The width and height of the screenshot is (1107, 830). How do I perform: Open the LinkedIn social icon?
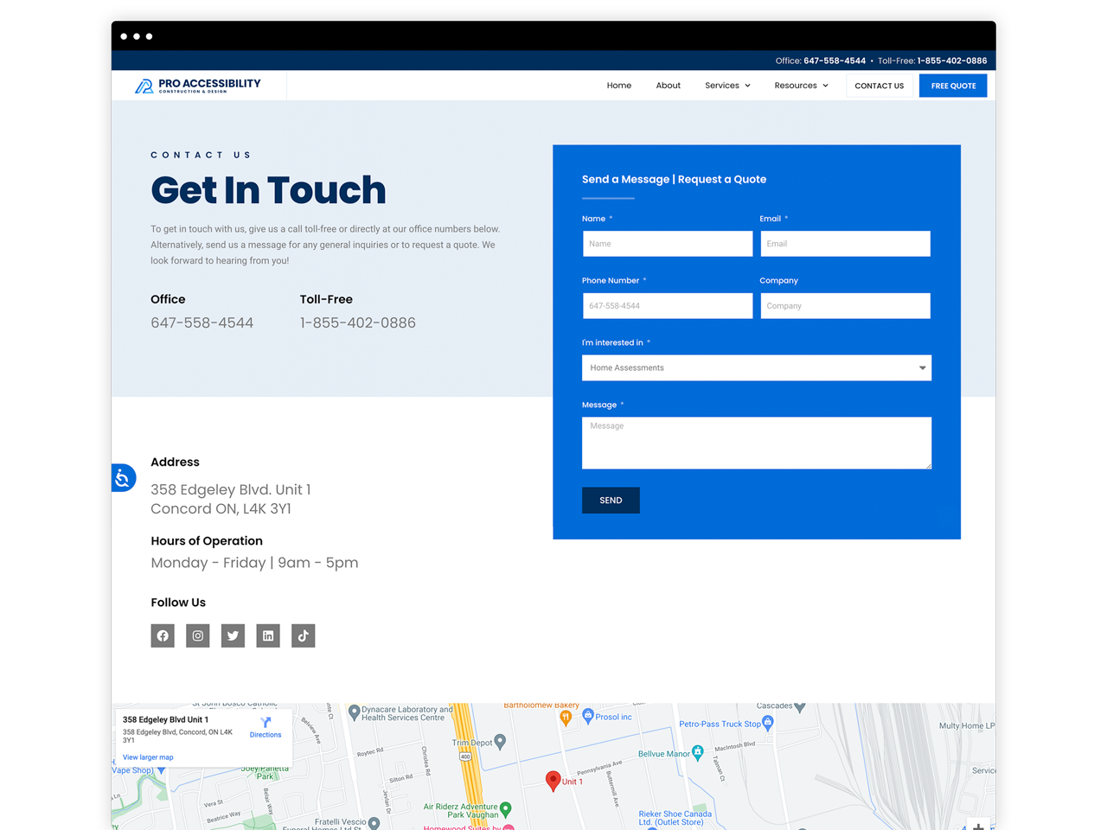point(268,635)
